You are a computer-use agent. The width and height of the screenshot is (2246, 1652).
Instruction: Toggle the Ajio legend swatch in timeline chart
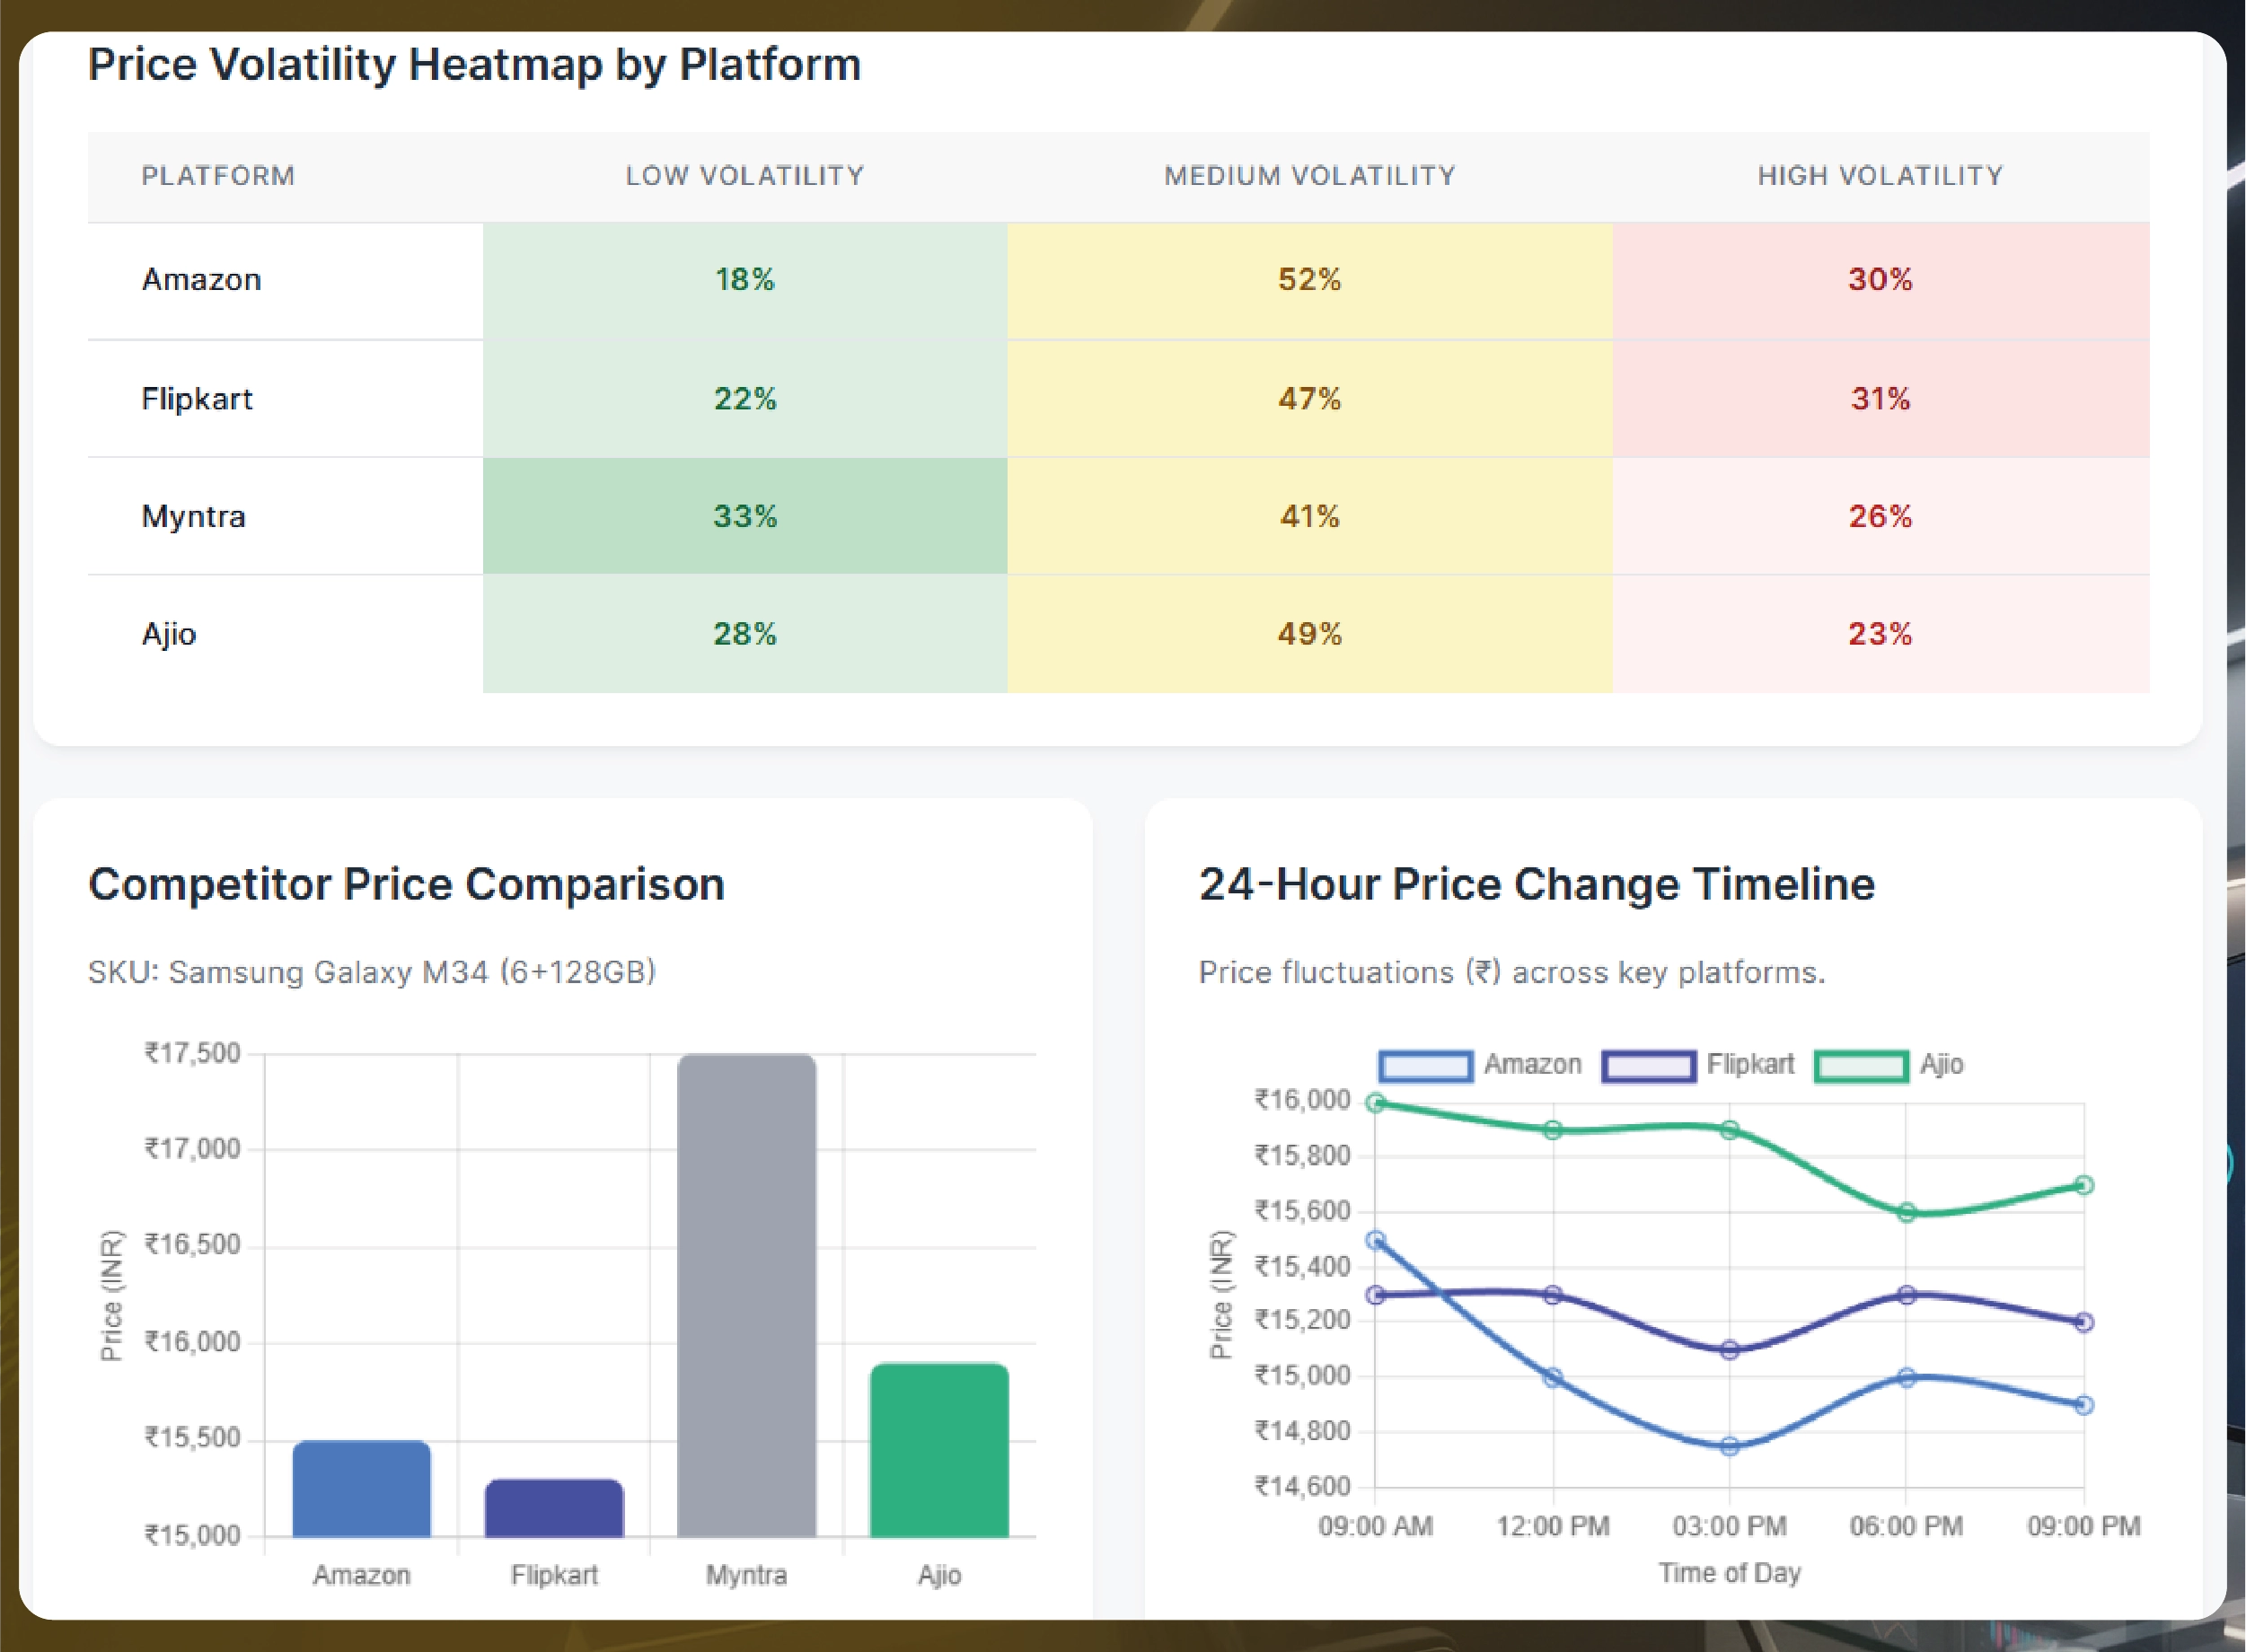pyautogui.click(x=1861, y=1066)
